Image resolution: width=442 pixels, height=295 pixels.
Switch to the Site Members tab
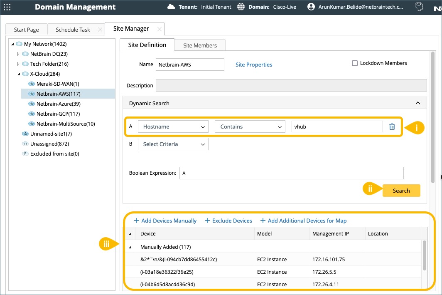tap(200, 45)
